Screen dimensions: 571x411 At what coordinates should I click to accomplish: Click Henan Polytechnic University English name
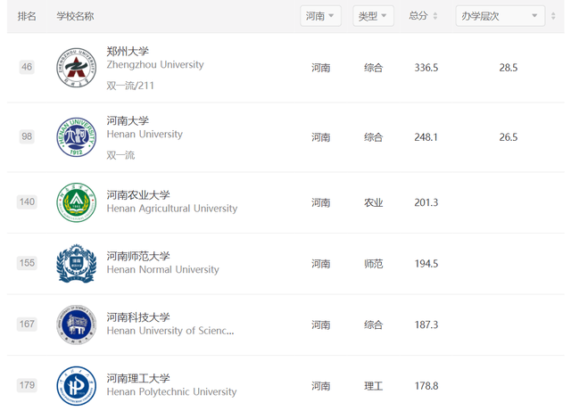[x=171, y=392]
